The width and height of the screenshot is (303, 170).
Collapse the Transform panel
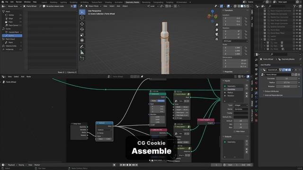tap(228, 10)
